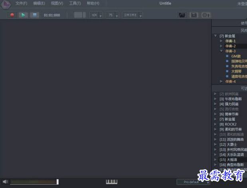Image resolution: width=247 pixels, height=188 pixels.
Task: Open the Pro default preset dropdown
Action: (193, 182)
